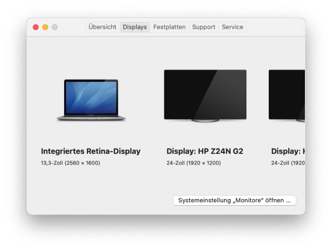Open the Festplatten tab
Screen dimensions: 332x250
pos(169,27)
